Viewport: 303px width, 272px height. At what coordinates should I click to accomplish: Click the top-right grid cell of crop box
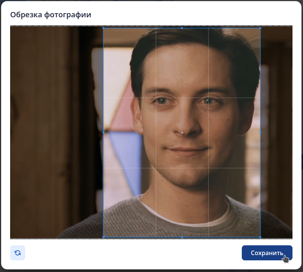pyautogui.click(x=234, y=63)
